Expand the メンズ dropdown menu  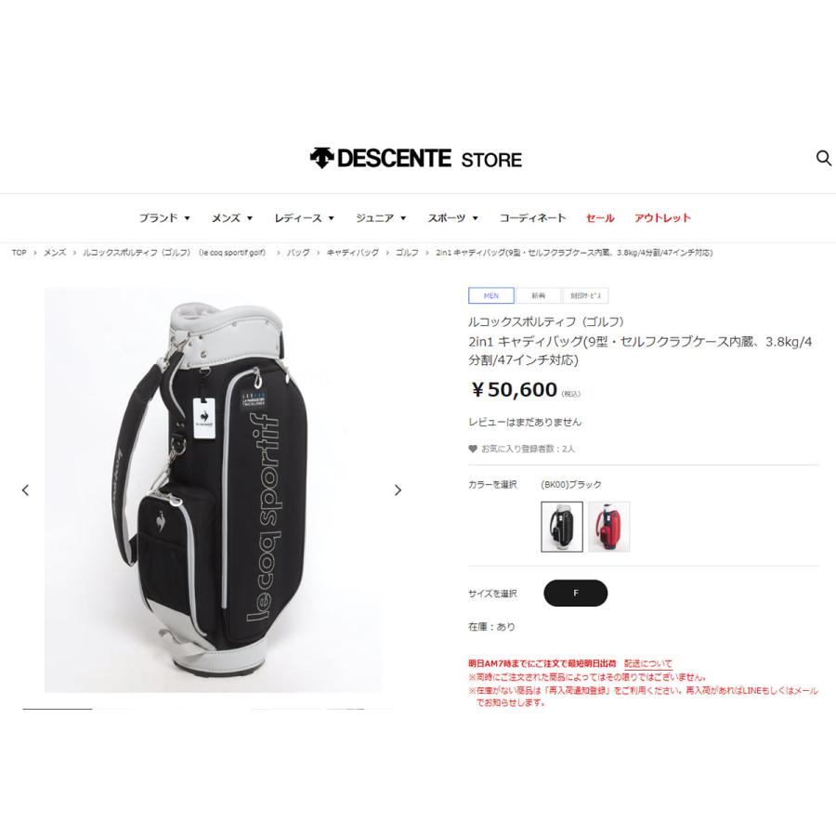(232, 218)
